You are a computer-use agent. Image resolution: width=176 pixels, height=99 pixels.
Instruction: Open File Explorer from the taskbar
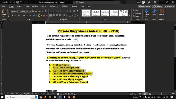40,97
